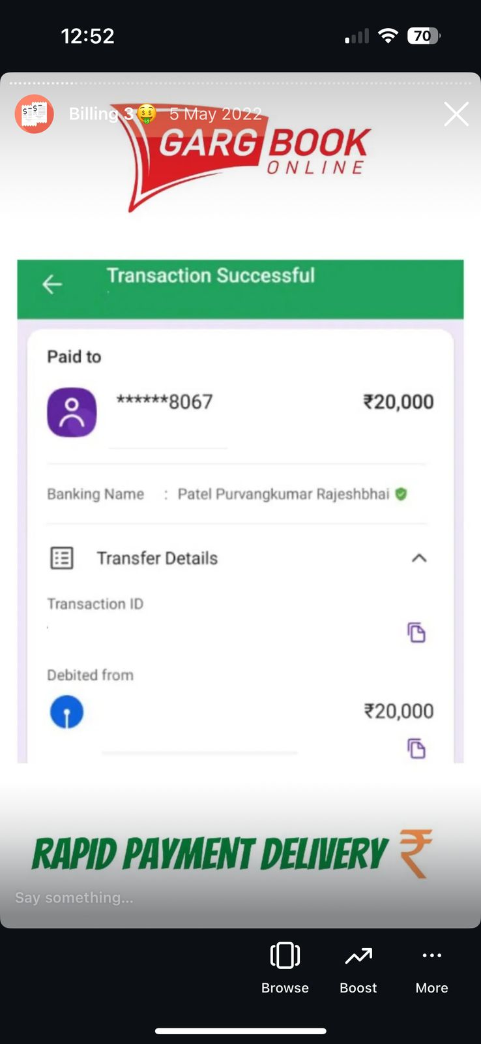Tap the Transfer Details list icon
The height and width of the screenshot is (1044, 481).
(x=62, y=558)
